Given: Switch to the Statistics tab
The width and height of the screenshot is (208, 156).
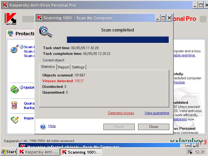Looking at the screenshot, I should (x=48, y=67).
